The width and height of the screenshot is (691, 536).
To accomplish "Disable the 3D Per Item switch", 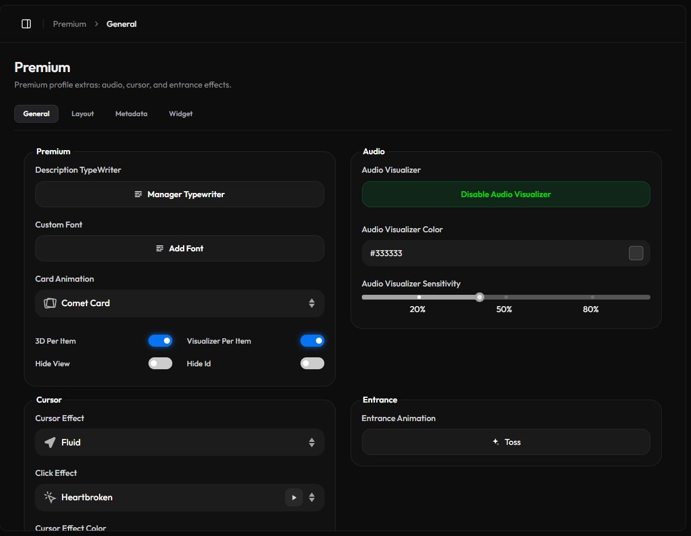I will tap(160, 341).
